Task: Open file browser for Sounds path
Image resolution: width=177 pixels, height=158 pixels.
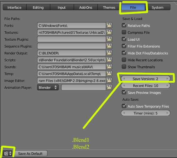Action: [x=109, y=67]
